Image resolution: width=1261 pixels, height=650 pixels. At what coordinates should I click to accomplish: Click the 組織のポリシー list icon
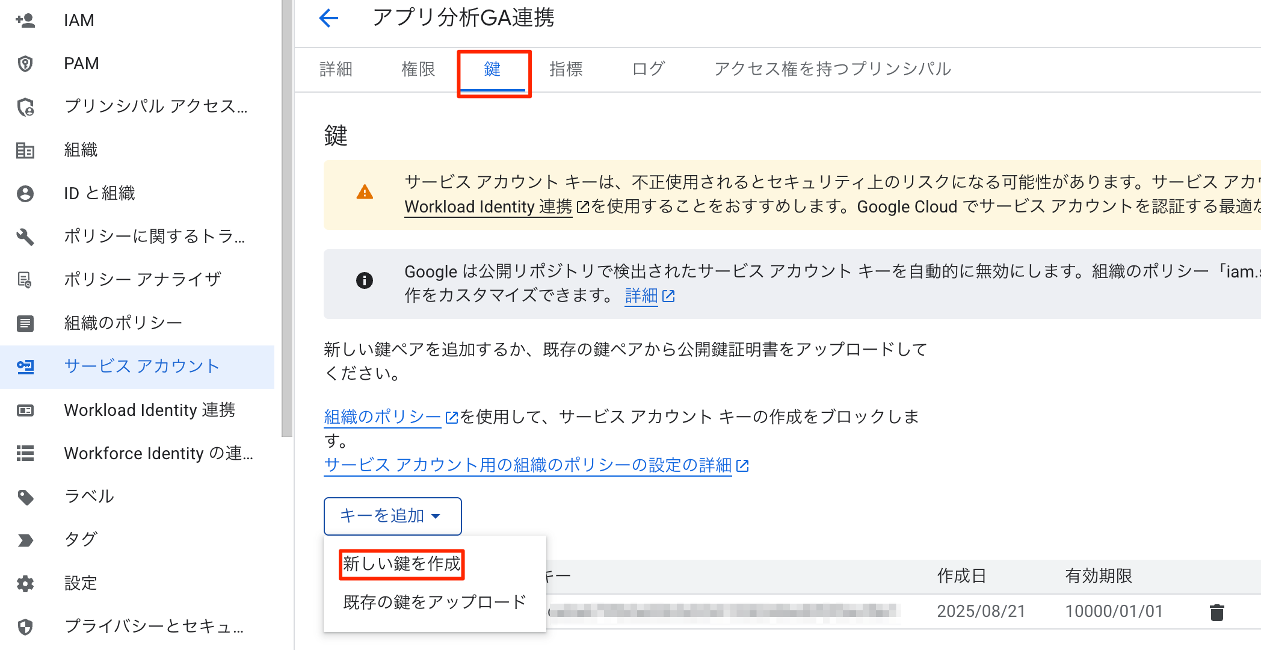pos(25,324)
